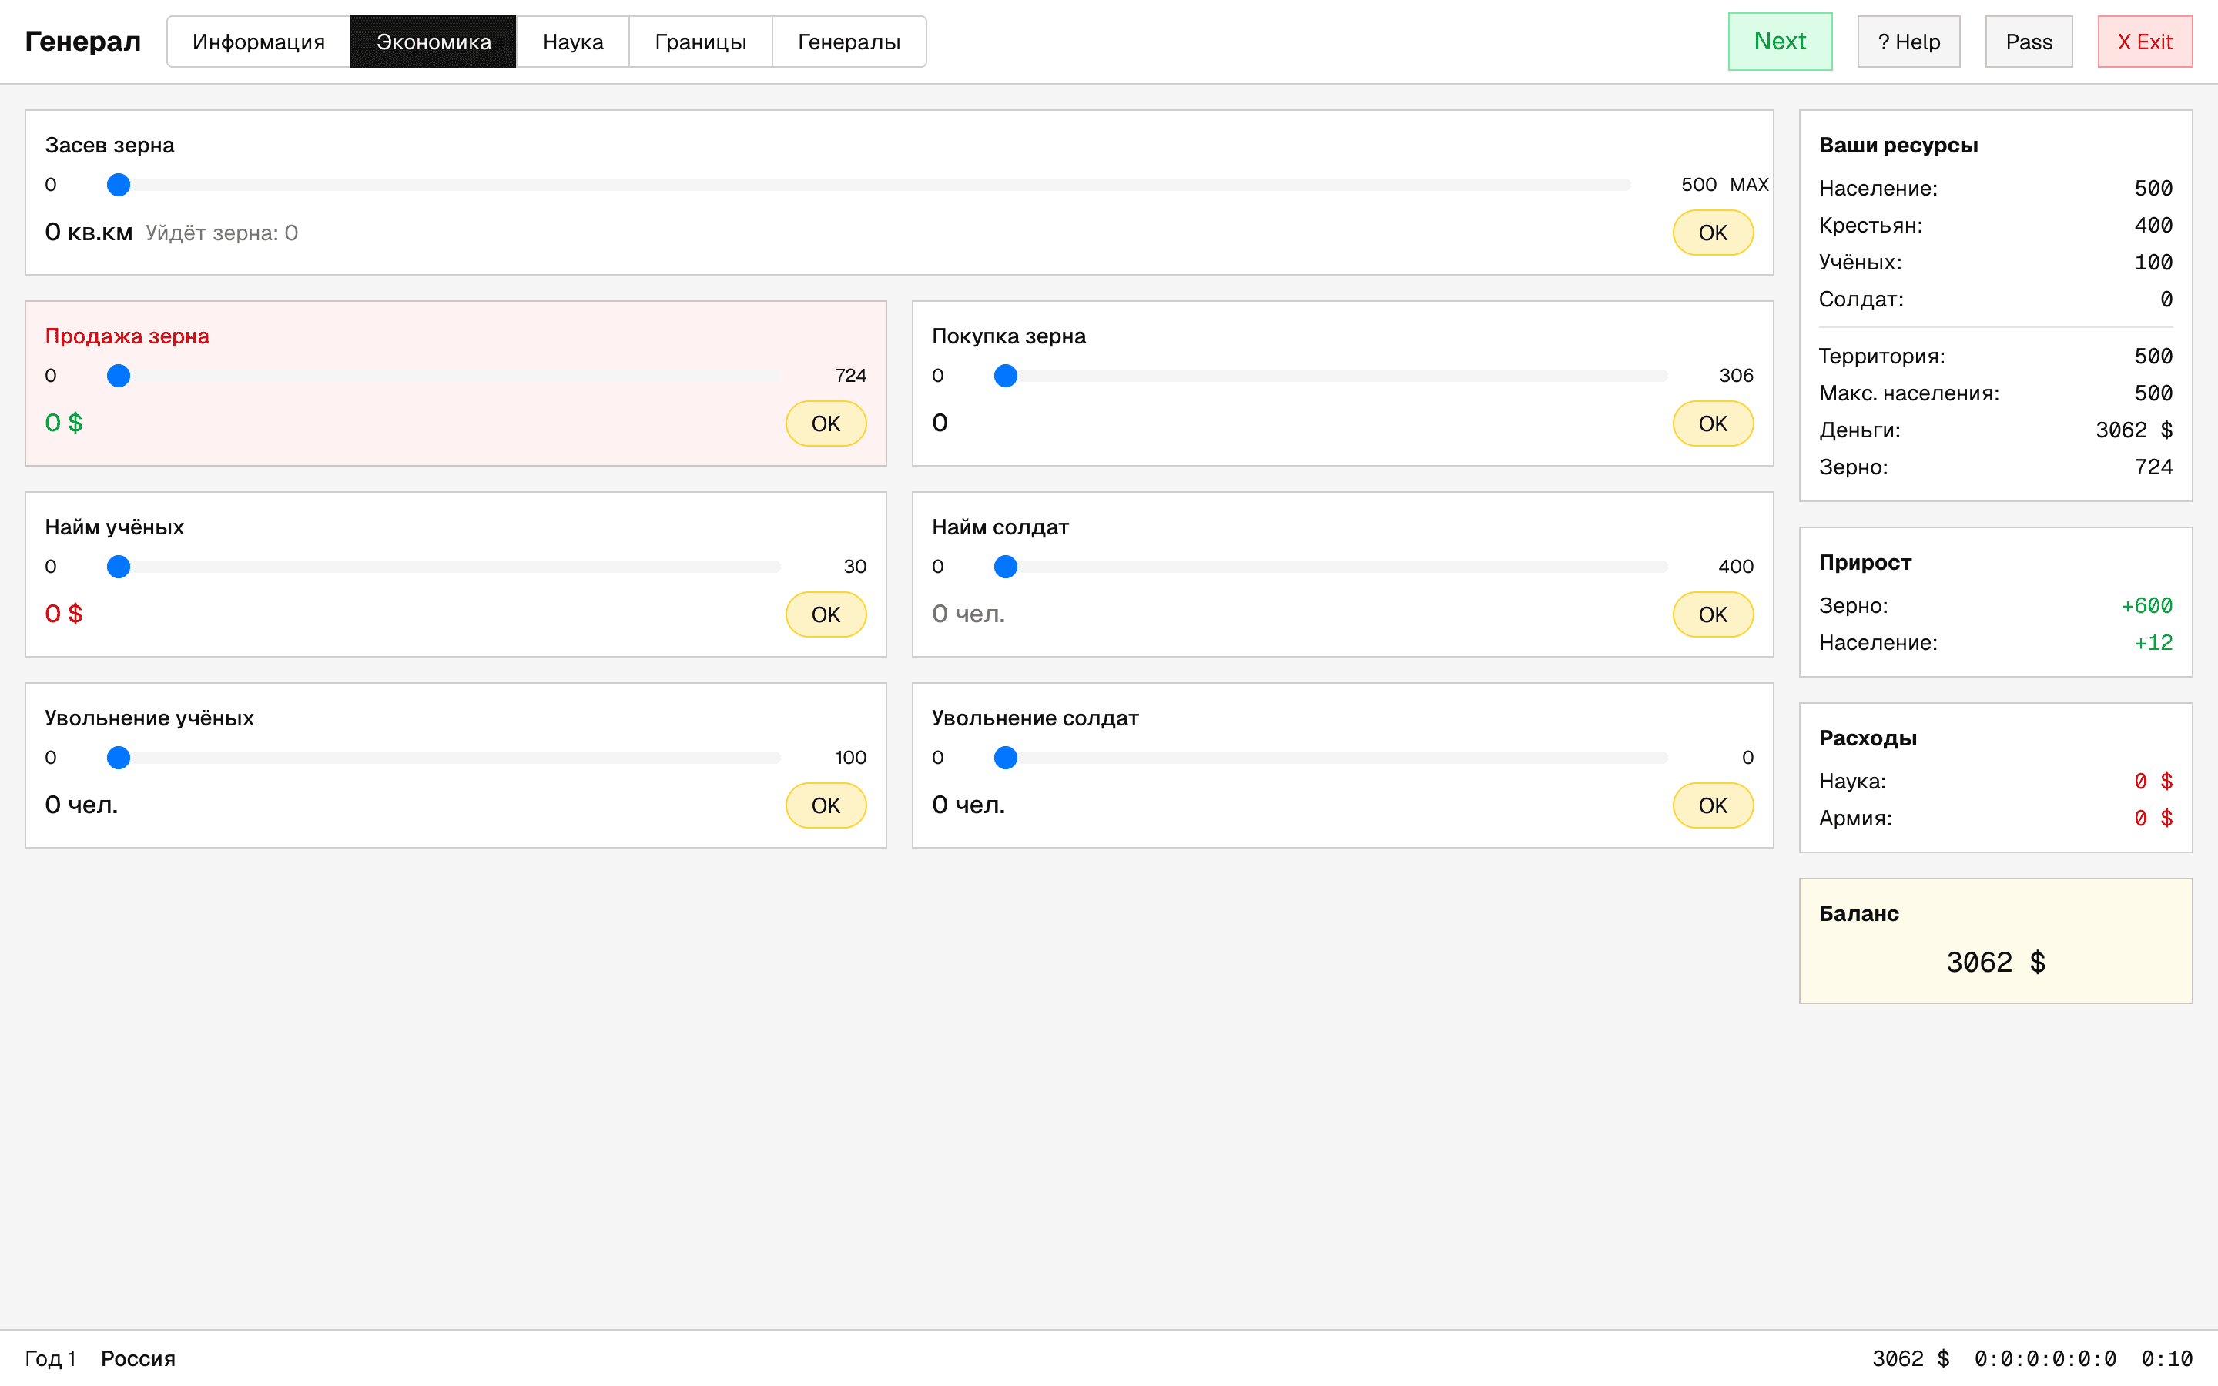
Task: Click the Найм учёных slider handle
Action: [119, 567]
